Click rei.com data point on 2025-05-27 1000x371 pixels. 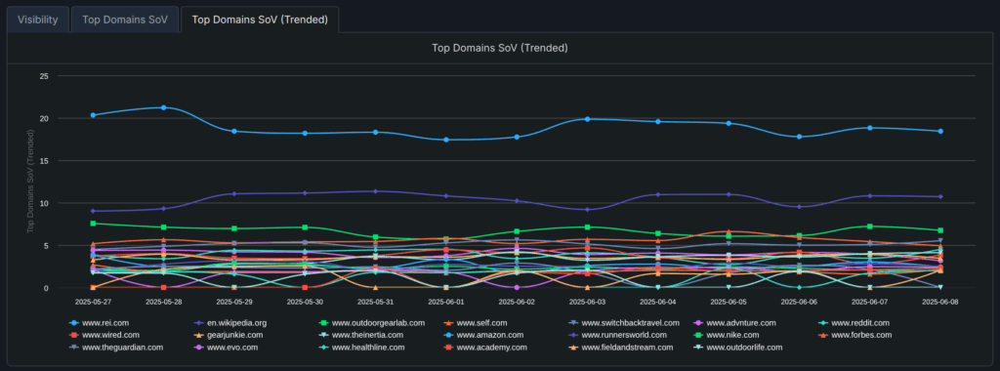(93, 115)
